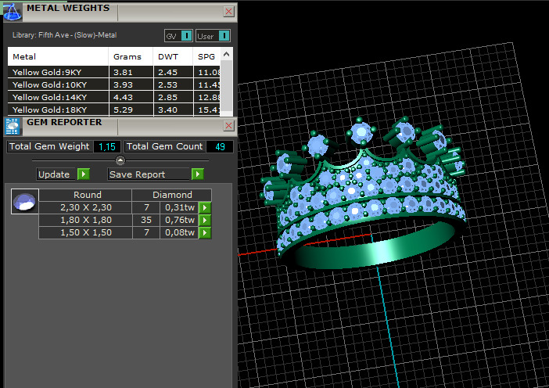Screen dimensions: 549x388
Task: Click the 2.85 DWT value
Action: (x=167, y=97)
